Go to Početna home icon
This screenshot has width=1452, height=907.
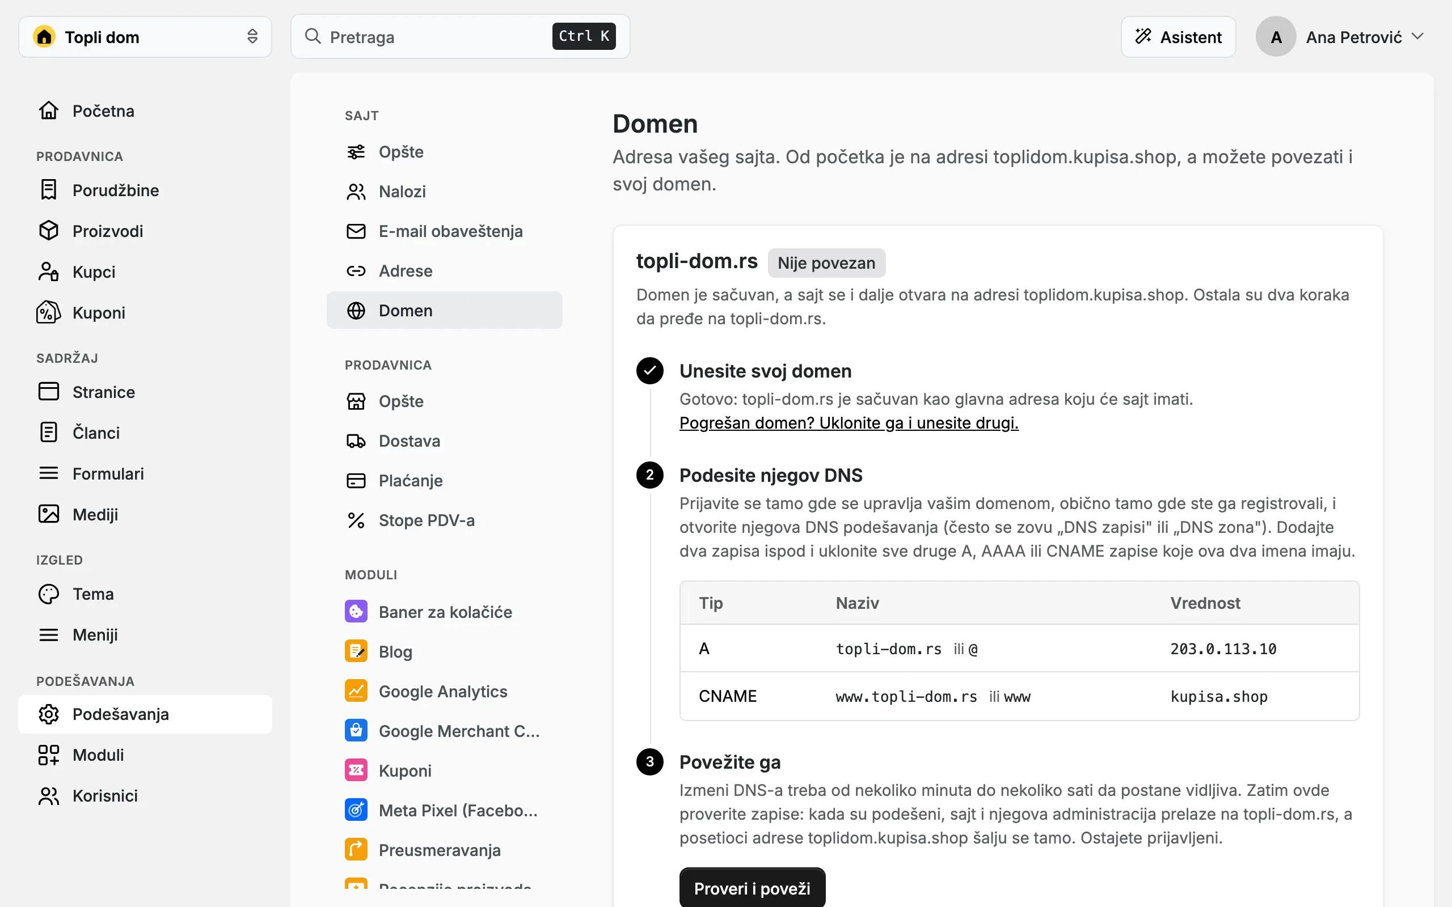49,111
